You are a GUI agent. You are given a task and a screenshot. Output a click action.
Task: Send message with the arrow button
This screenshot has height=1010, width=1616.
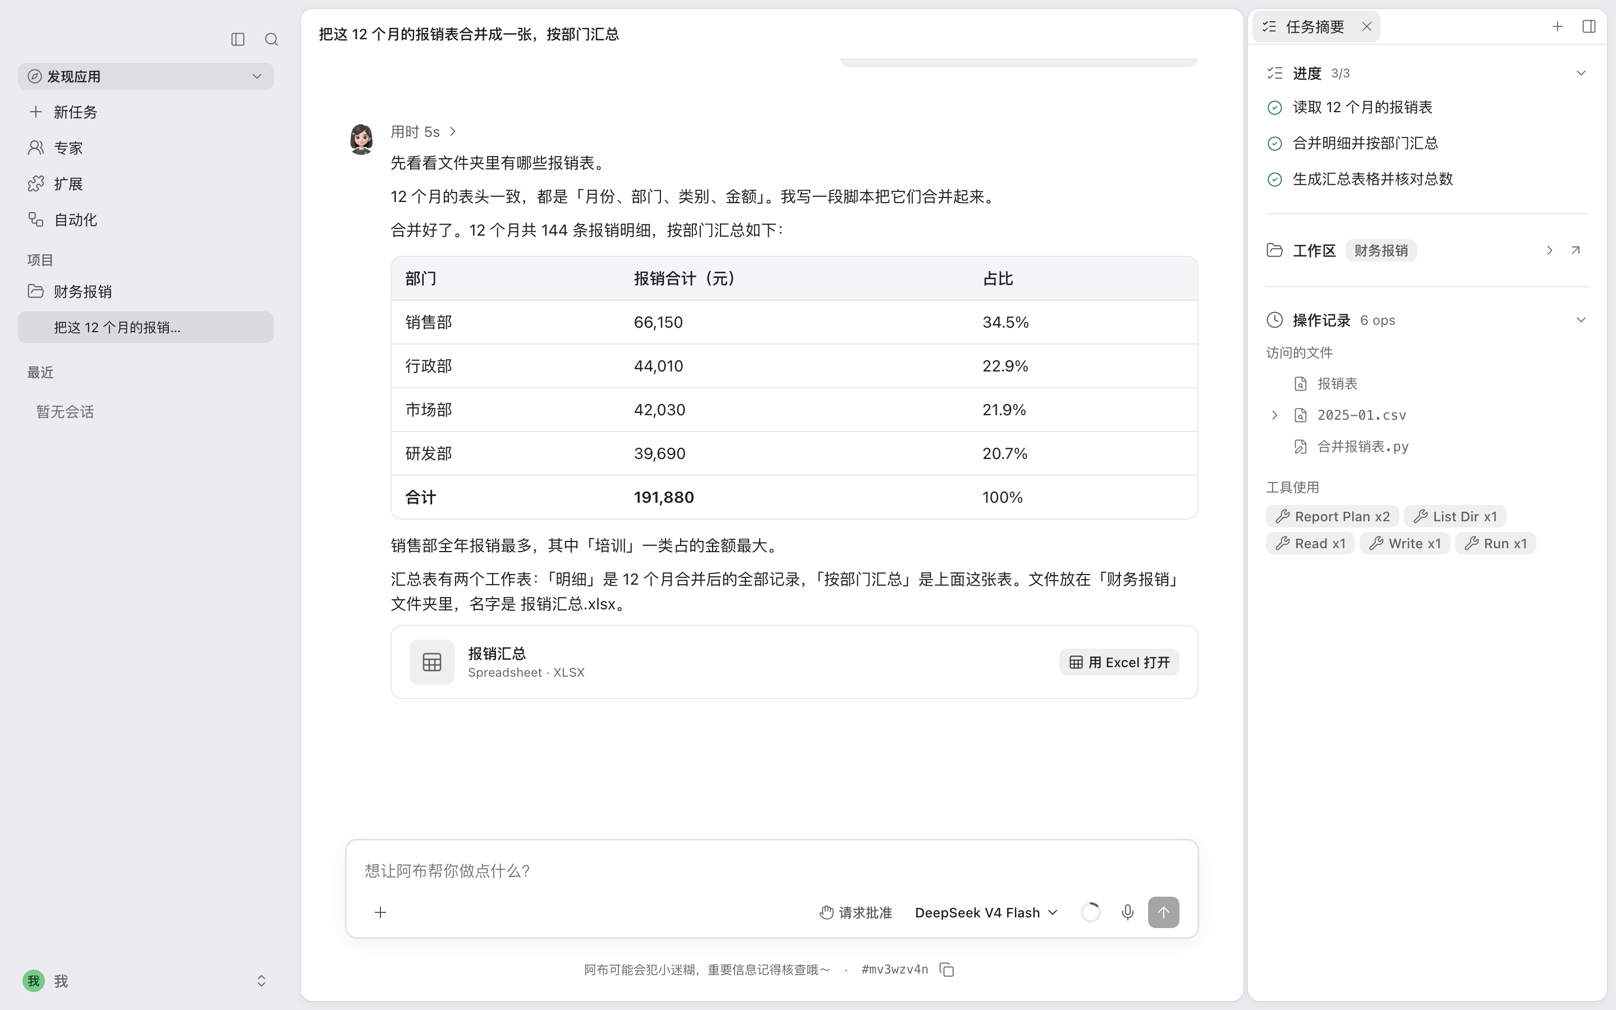pyautogui.click(x=1163, y=912)
